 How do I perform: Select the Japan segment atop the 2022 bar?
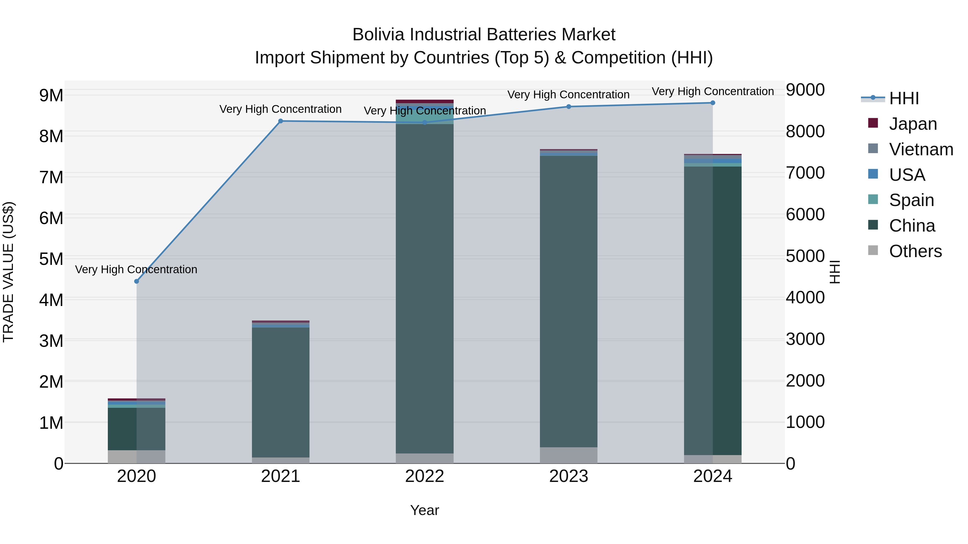click(x=425, y=101)
